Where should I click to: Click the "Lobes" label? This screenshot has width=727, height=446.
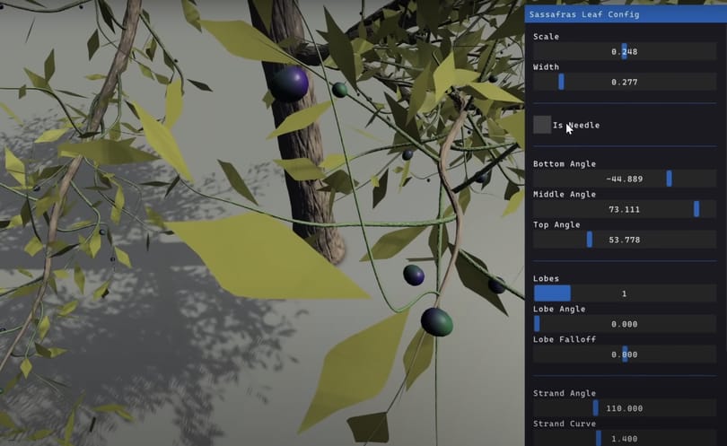[547, 278]
